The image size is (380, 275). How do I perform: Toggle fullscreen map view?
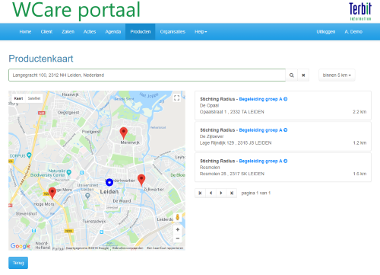coord(177,98)
